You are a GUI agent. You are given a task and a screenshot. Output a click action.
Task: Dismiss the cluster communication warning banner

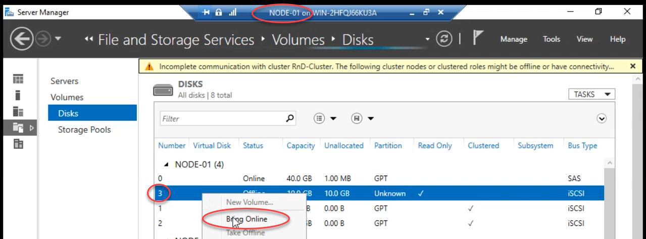click(x=633, y=66)
